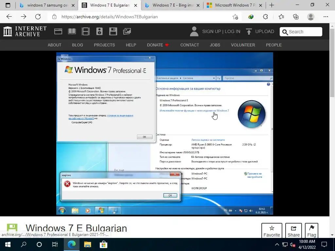335x251 pixels.
Task: Open the VOLUNTEER menu item
Action: 243,45
